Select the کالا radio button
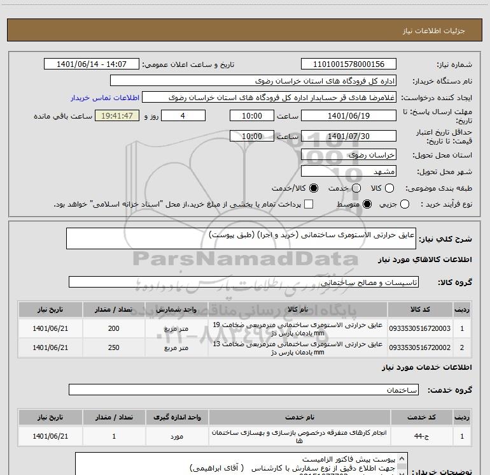This screenshot has height=475, width=490. point(389,188)
